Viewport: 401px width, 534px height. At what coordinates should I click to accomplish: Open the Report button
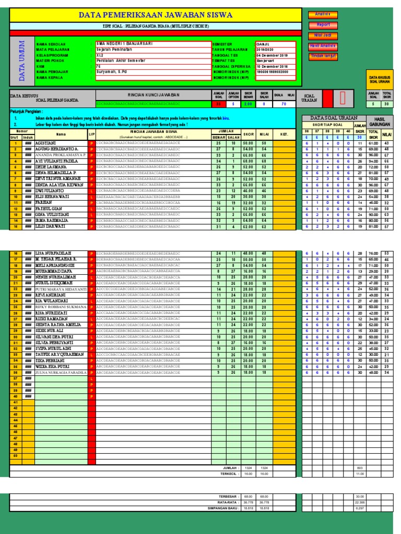323,25
